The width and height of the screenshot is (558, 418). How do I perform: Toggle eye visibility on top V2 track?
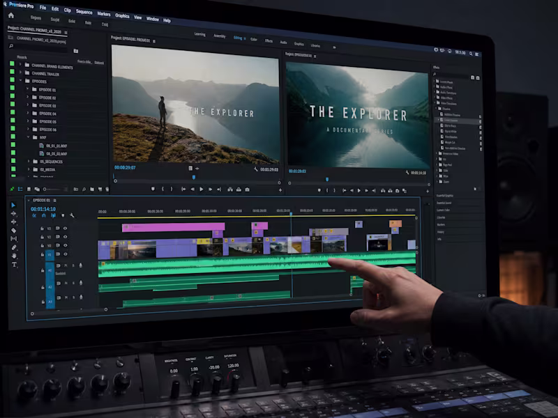point(65,229)
